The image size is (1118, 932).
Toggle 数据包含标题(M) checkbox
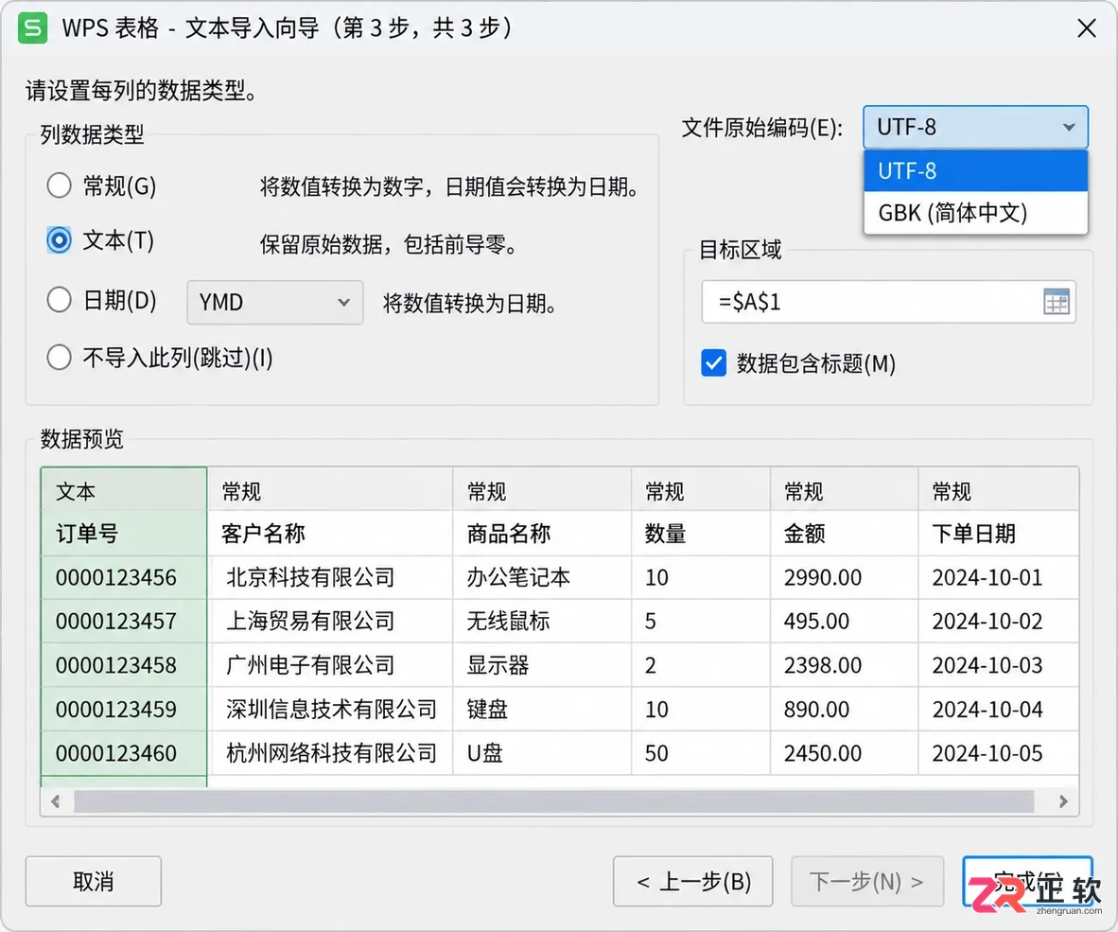(x=714, y=363)
